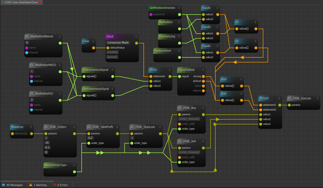Click the [tooltip] field on Input node
Screen dimensions: 323x188
point(112,52)
